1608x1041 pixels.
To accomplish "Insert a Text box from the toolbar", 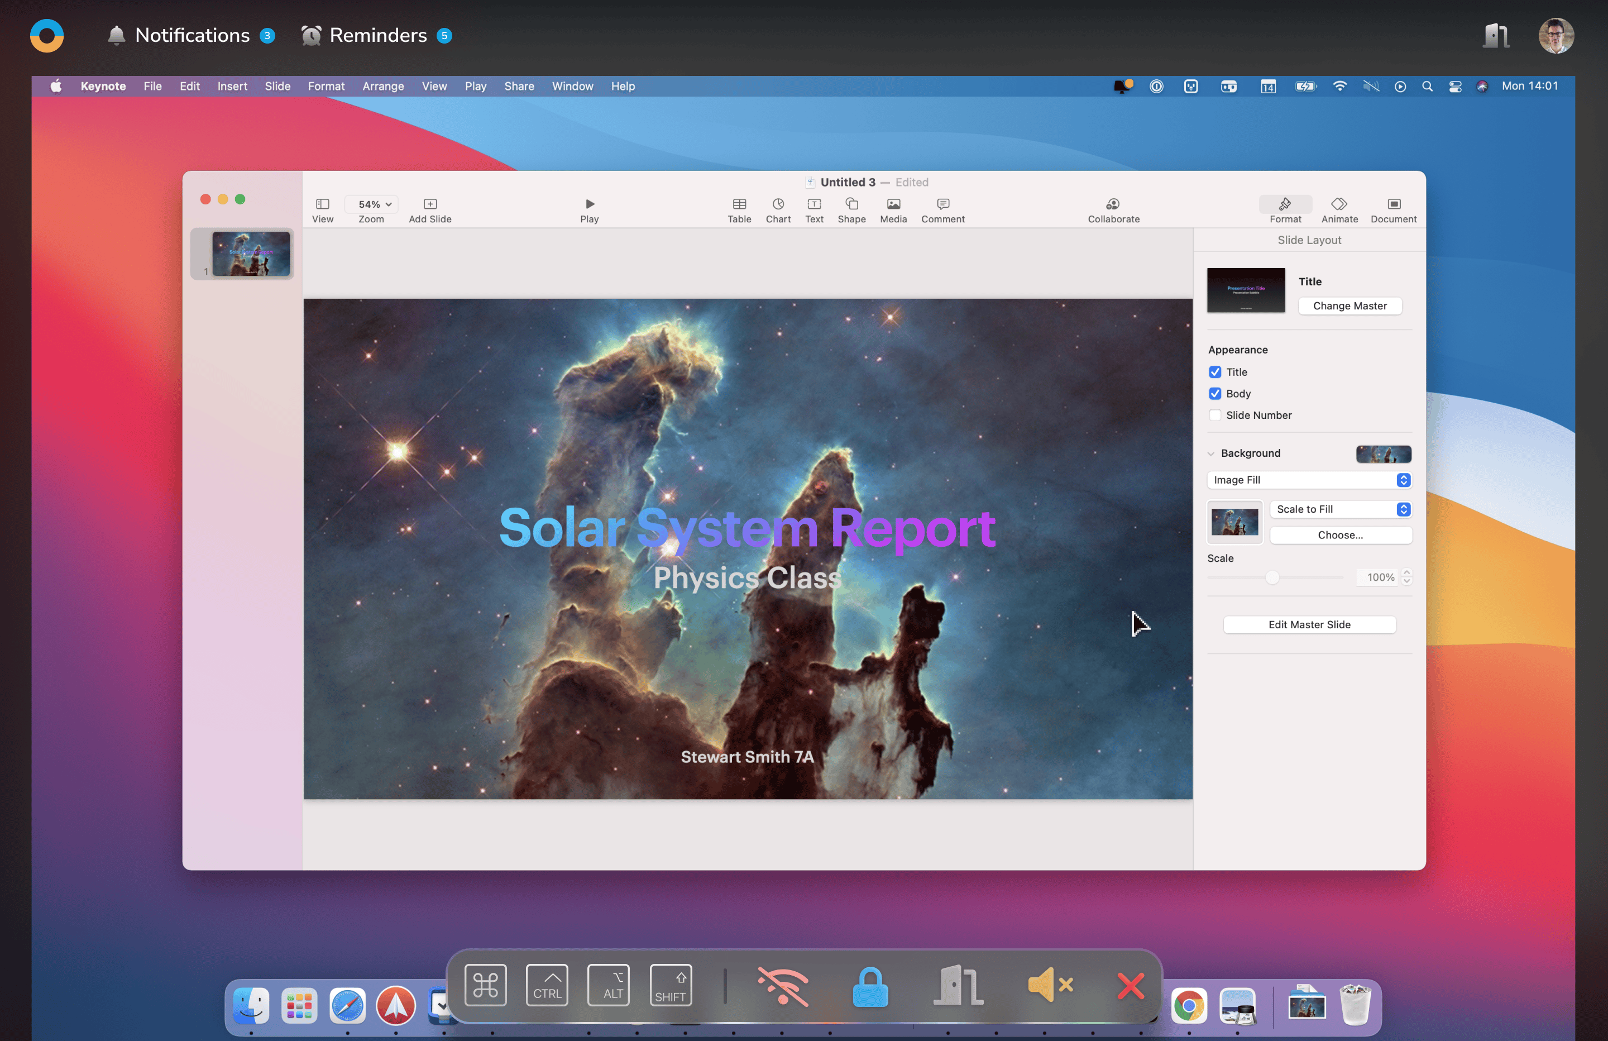I will point(814,204).
